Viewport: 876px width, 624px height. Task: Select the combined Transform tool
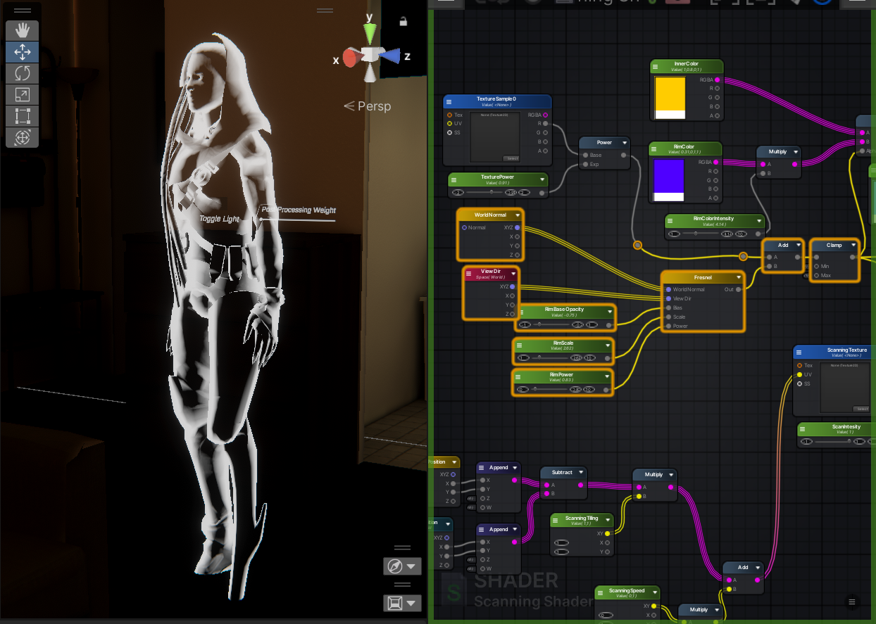coord(22,138)
